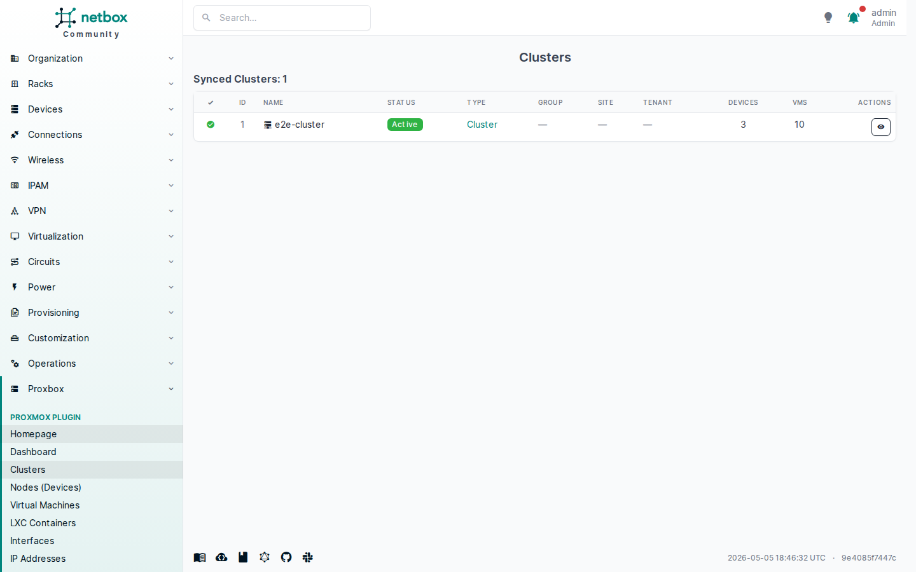Image resolution: width=916 pixels, height=572 pixels.
Task: Toggle dark mode with the lightbulb icon
Action: coord(828,18)
